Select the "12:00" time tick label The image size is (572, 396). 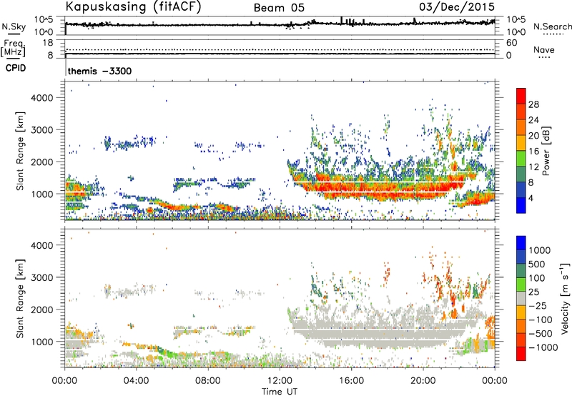[x=280, y=381]
